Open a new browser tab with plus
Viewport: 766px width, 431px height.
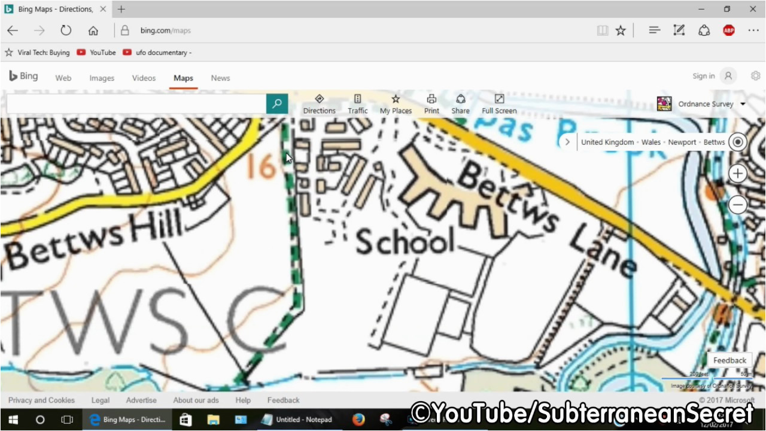coord(121,9)
